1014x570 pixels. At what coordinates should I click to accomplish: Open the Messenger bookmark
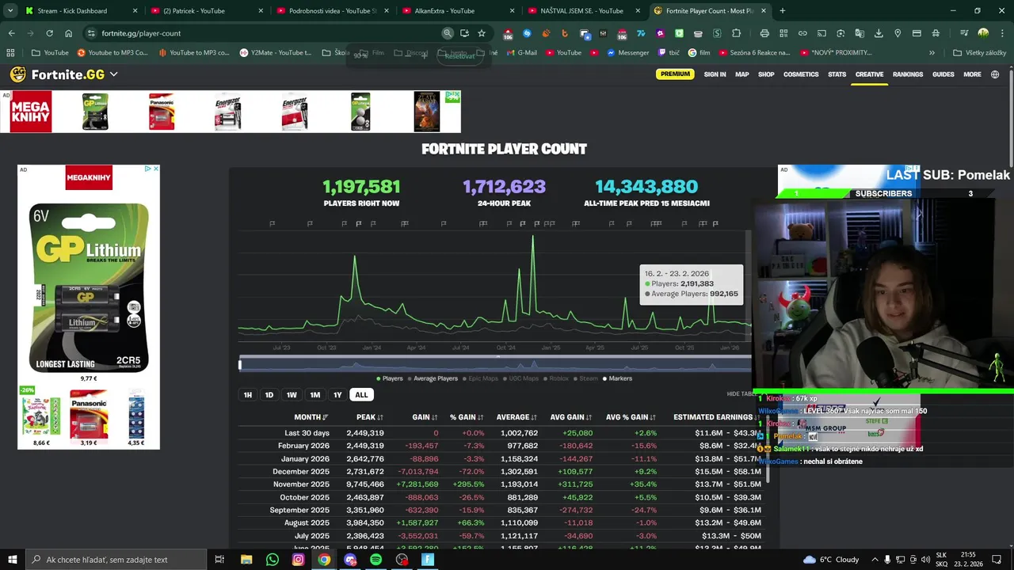pos(628,53)
